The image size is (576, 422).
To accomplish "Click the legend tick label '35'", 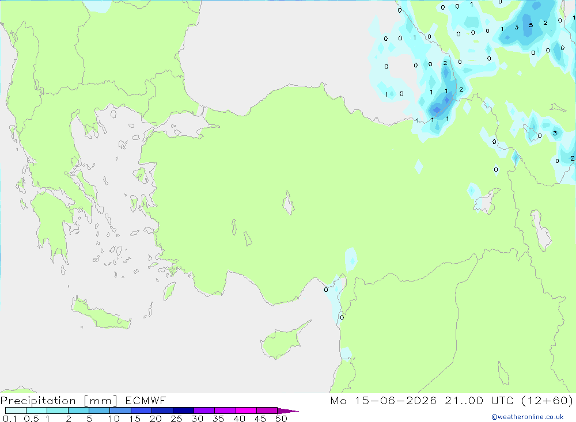I will [218, 419].
